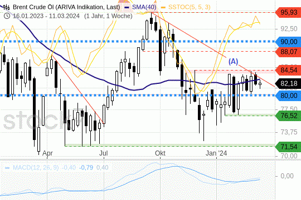Image resolution: width=301 pixels, height=200 pixels.
Task: Click the MACD value -0,79
Action: pos(86,168)
